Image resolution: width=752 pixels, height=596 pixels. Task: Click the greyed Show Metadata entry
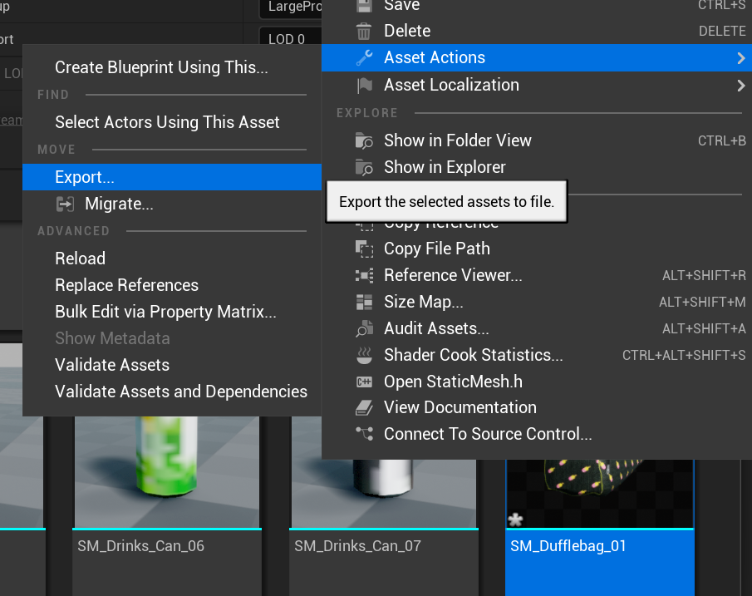[172, 338]
